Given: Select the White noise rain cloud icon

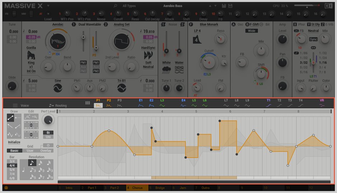Looking at the screenshot, I should pos(166,69).
